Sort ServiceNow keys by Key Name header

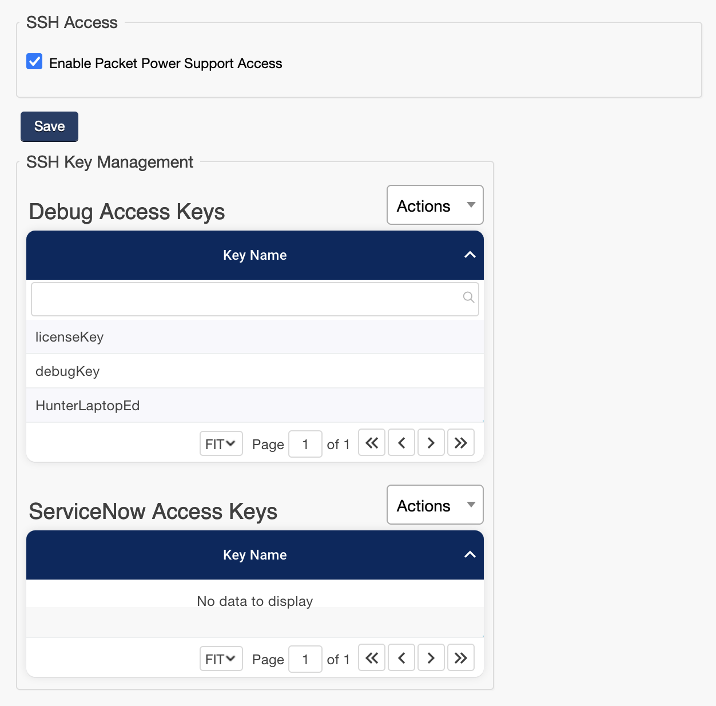tap(255, 555)
